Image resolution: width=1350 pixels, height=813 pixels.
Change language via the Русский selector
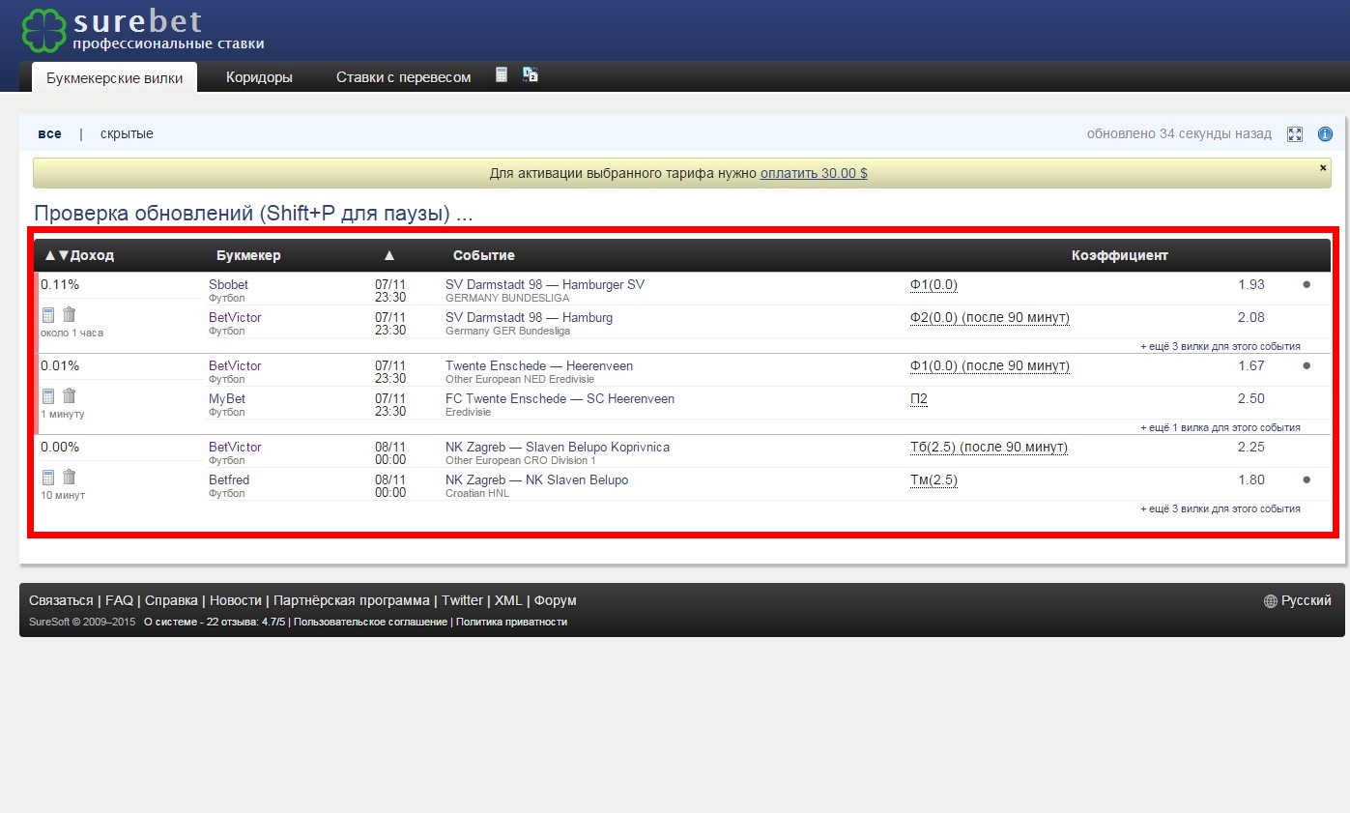[1306, 600]
